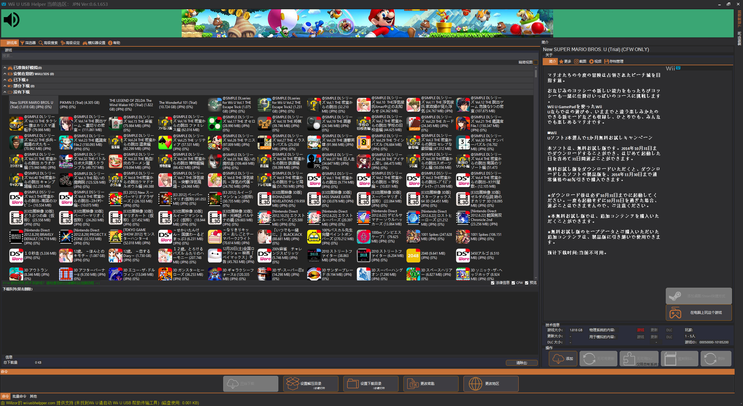Switch to the 批量命令 tab
The width and height of the screenshot is (743, 406).
tap(19, 396)
